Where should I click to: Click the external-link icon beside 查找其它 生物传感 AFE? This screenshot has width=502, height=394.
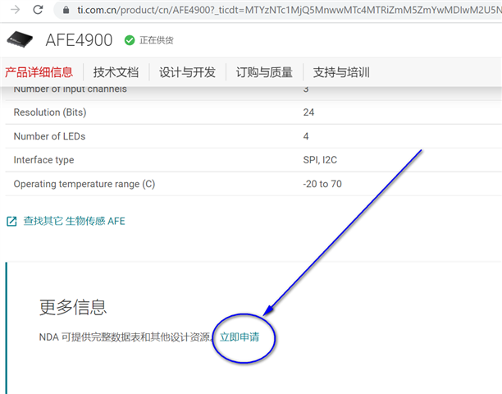click(11, 222)
